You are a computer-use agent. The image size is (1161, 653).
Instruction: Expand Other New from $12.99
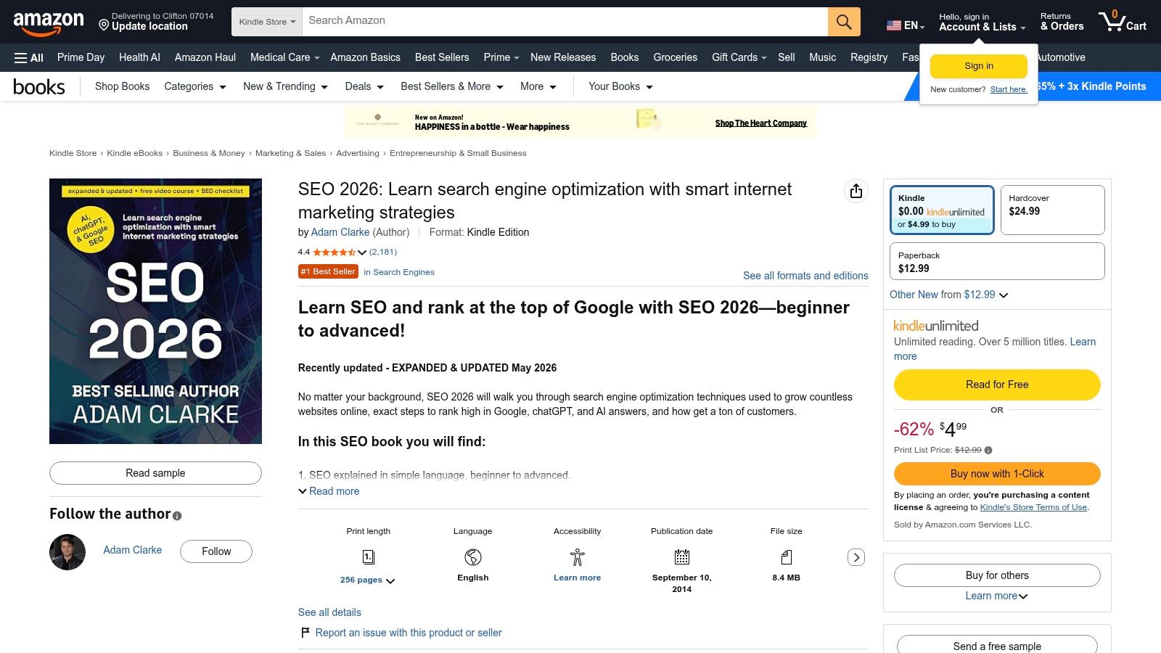(x=948, y=295)
